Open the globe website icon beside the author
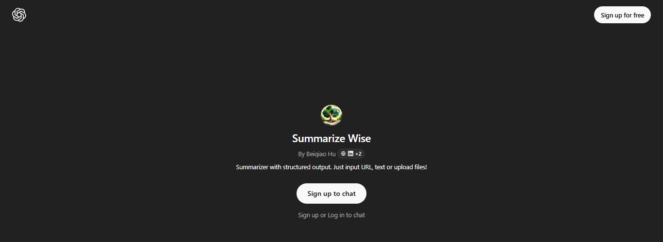Screen dimensions: 663x242 [x=344, y=154]
